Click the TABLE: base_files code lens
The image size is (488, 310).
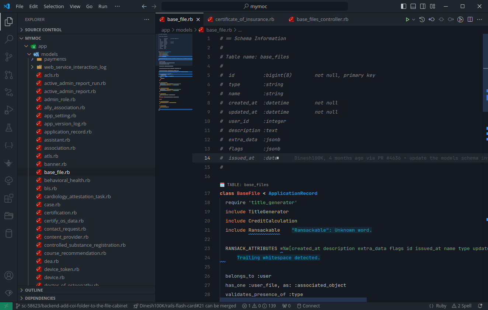point(244,185)
